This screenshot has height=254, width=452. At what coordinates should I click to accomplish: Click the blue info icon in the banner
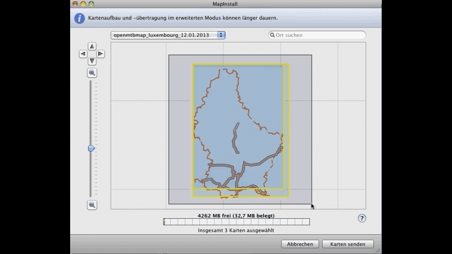[x=79, y=18]
